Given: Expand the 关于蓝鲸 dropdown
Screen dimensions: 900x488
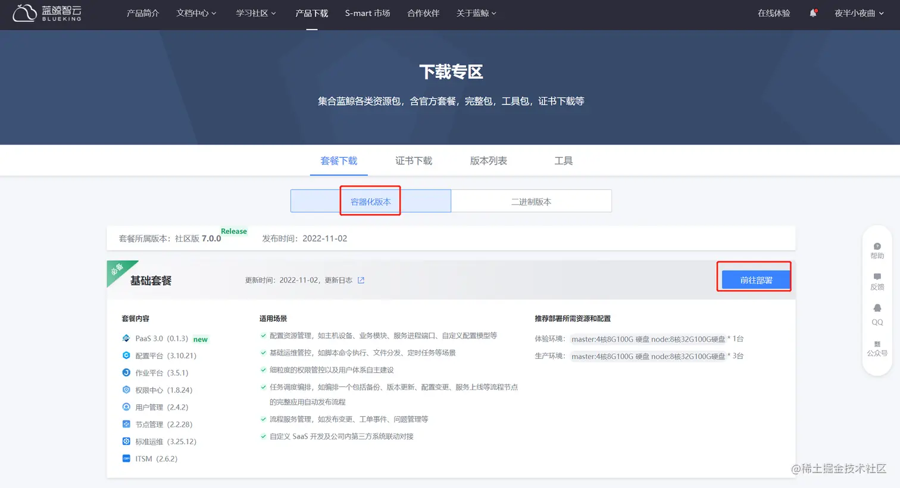Looking at the screenshot, I should pos(476,13).
